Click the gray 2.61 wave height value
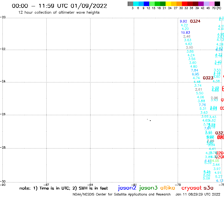 coord(199,89)
